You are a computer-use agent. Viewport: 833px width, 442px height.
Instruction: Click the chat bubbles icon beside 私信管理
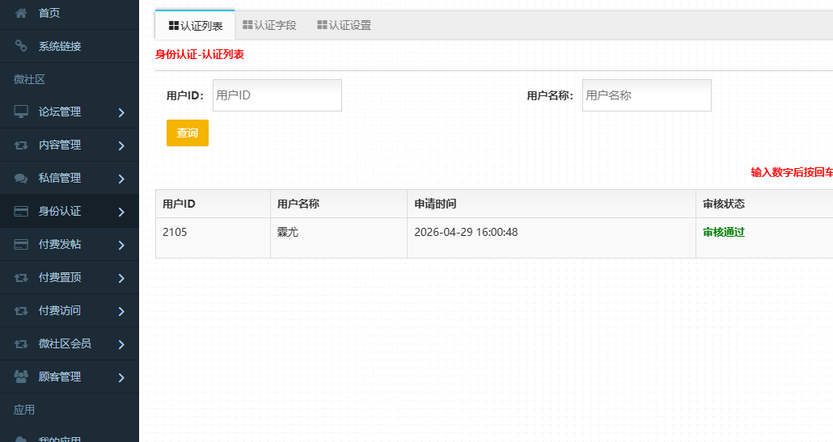(22, 178)
